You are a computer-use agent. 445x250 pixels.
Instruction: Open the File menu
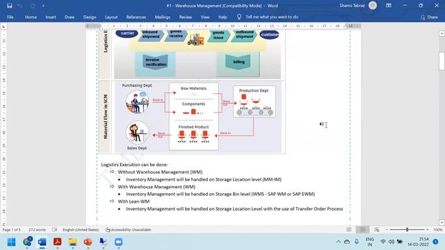tap(10, 17)
